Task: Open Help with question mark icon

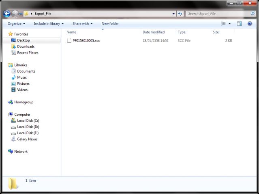Action: (250, 23)
